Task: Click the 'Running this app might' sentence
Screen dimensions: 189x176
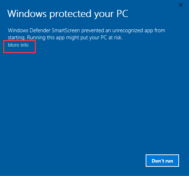Action: pos(53,38)
